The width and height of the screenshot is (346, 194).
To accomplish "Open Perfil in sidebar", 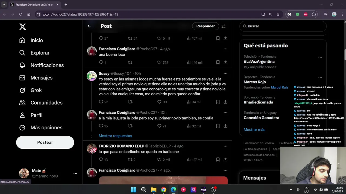I will coord(31,115).
